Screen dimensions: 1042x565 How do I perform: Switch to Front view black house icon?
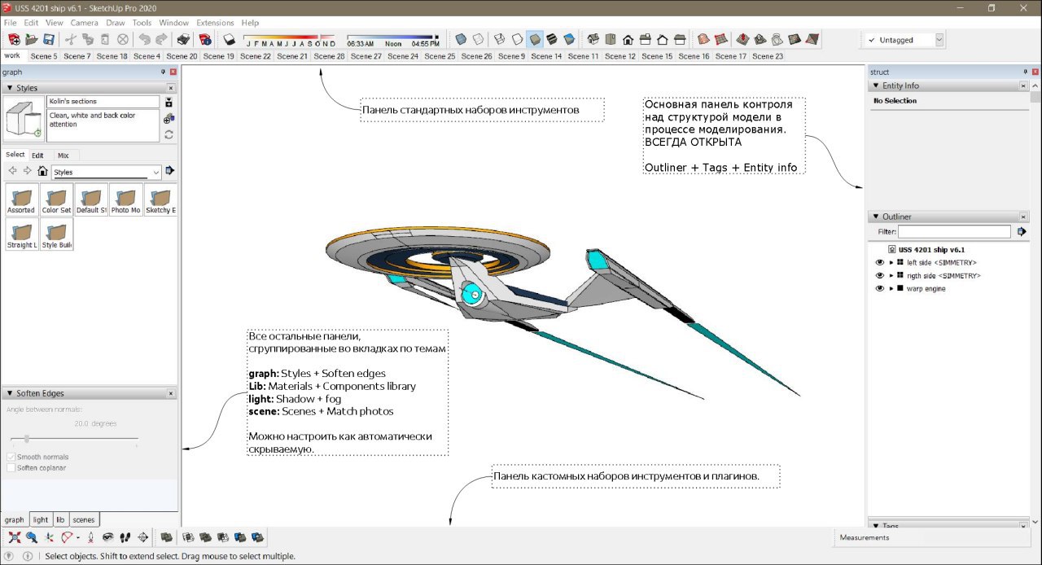click(628, 39)
